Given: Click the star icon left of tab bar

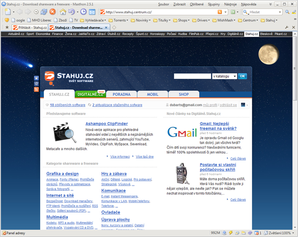Looking at the screenshot, I should coord(7,27).
